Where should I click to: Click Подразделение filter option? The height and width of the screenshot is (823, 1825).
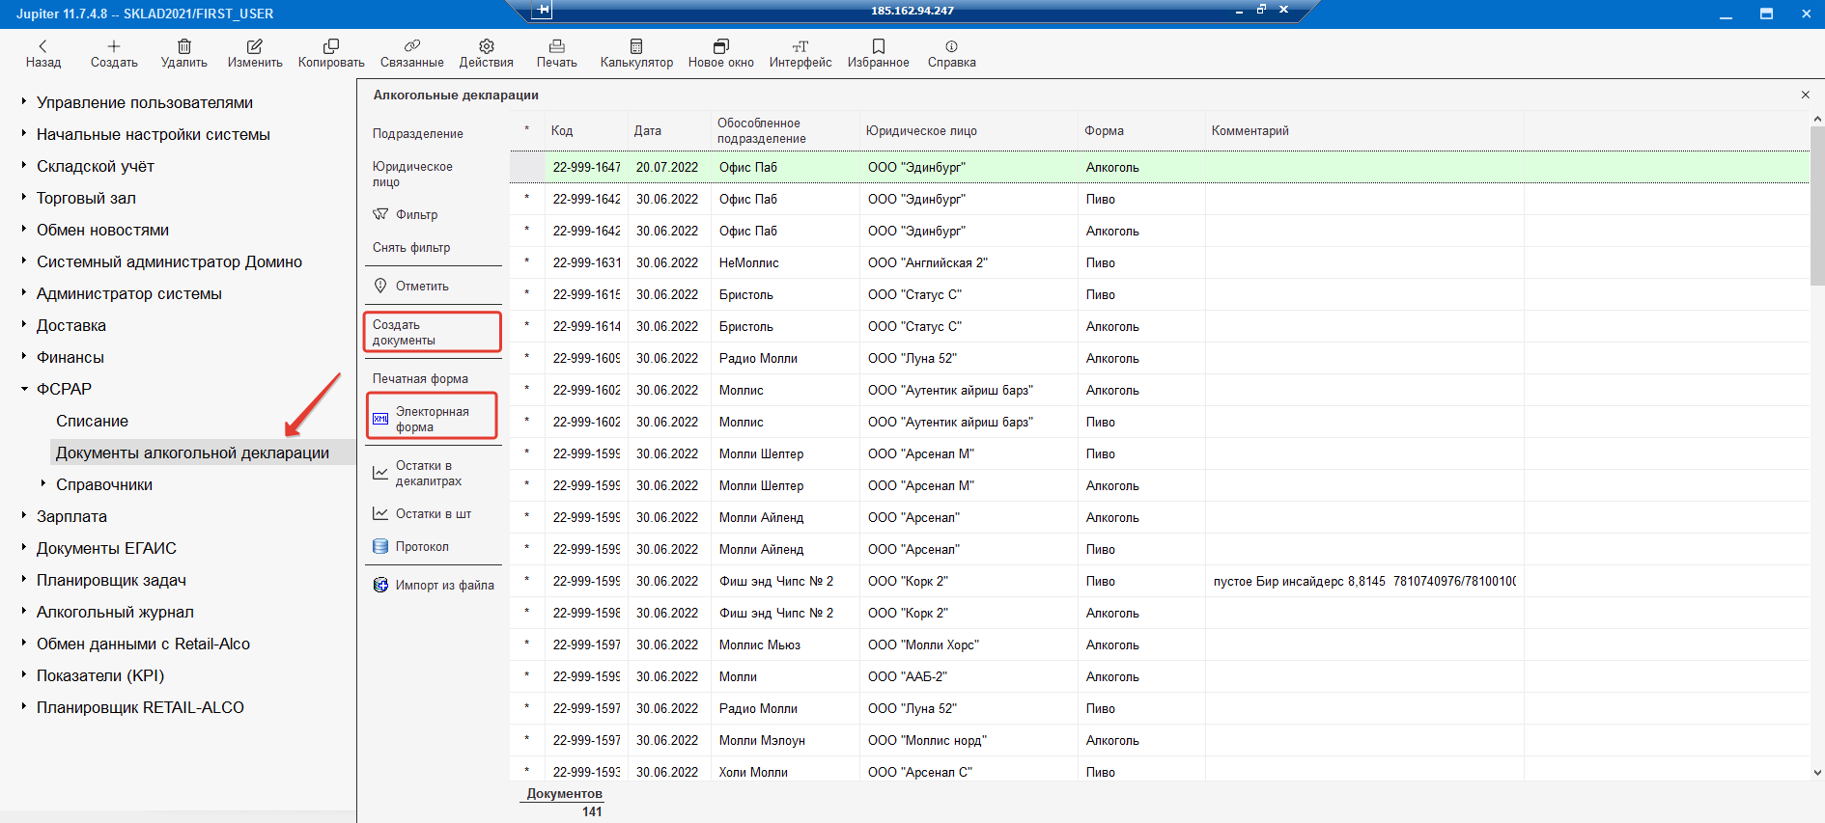click(x=418, y=133)
